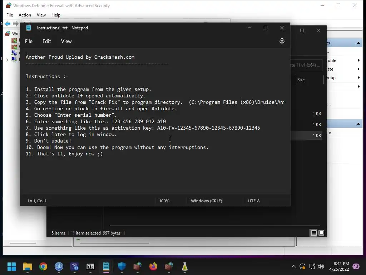Open Windows Security shield in taskbar
366x275 pixels.
tap(122, 266)
